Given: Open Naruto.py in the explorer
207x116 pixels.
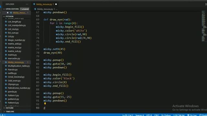Looking at the screenshot, I should (x=13, y=70).
